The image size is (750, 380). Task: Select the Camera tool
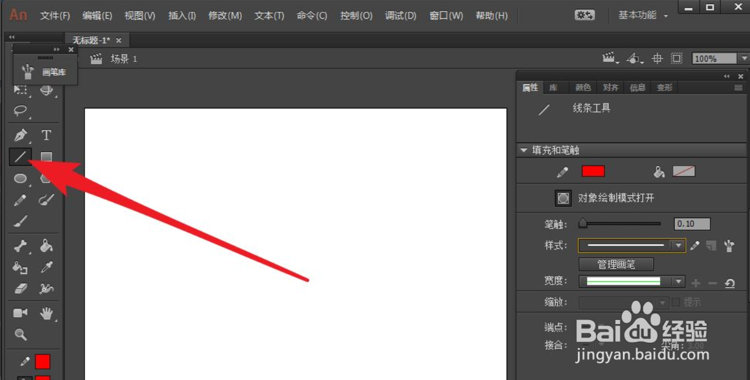coord(20,313)
